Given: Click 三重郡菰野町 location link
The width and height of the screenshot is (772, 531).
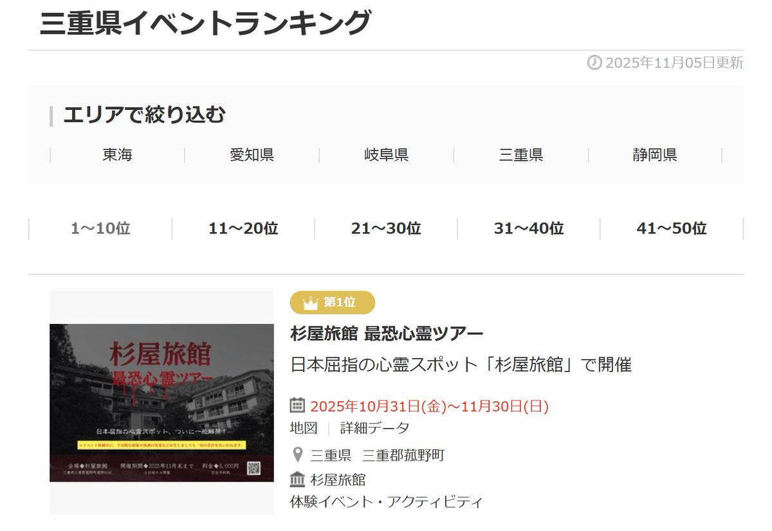Looking at the screenshot, I should point(403,456).
